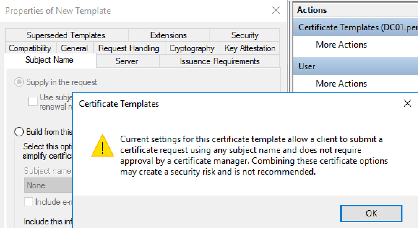
Task: Switch to the Extensions tab
Action: [x=168, y=35]
